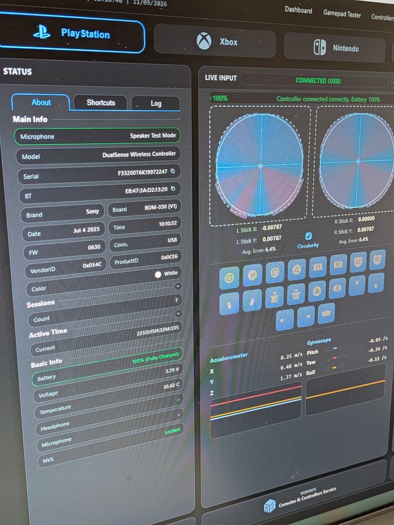This screenshot has height=525, width=394.
Task: Select the Microphone Speaker Test Mode row
Action: [97, 136]
